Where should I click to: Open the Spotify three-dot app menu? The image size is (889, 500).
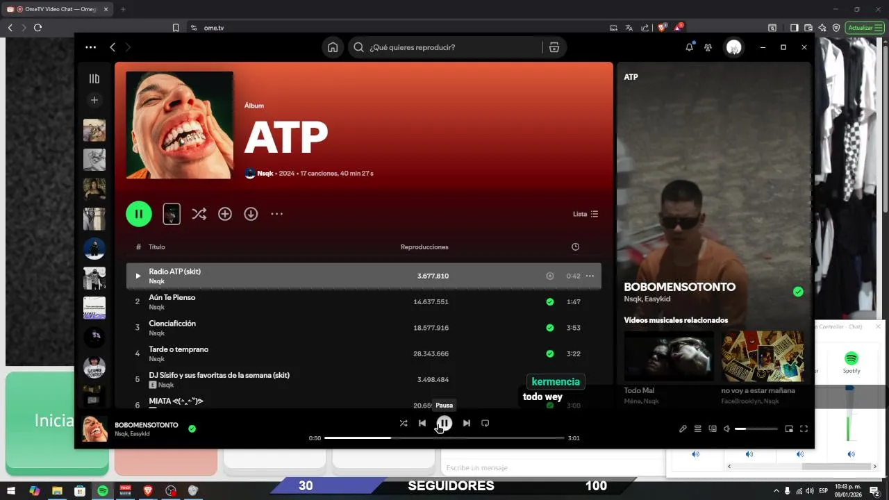[90, 47]
